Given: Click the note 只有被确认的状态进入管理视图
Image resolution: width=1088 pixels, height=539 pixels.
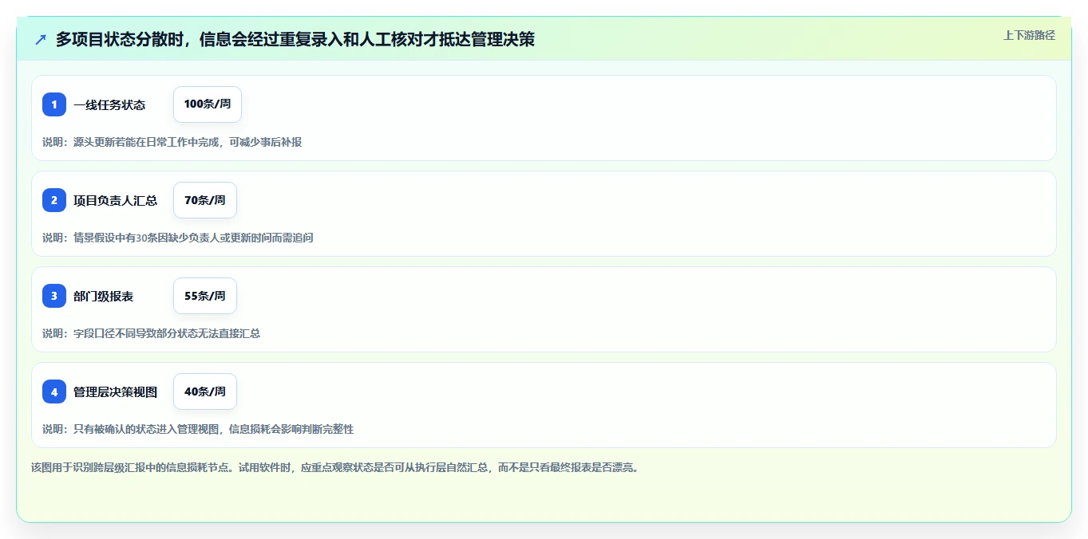Looking at the screenshot, I should [198, 429].
